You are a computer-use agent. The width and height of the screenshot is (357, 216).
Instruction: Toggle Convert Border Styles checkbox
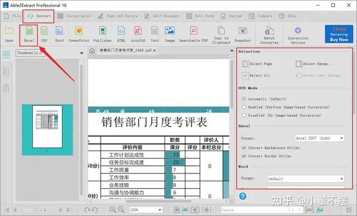click(244, 156)
